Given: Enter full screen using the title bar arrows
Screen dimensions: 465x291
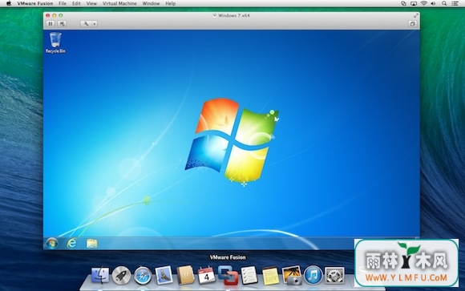Looking at the screenshot, I should coord(416,15).
